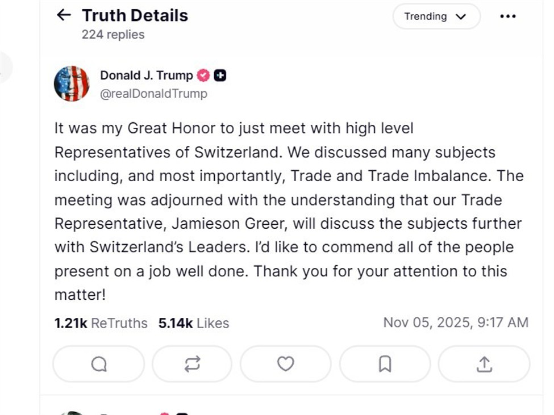View the 224 replies count
554x415 pixels.
coord(112,35)
